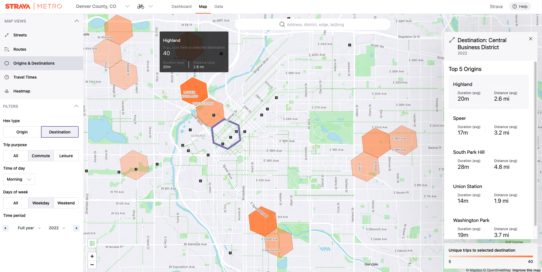Screen dimensions: 542x272
Task: Open the Mapbox attribution link
Action: 474,270
